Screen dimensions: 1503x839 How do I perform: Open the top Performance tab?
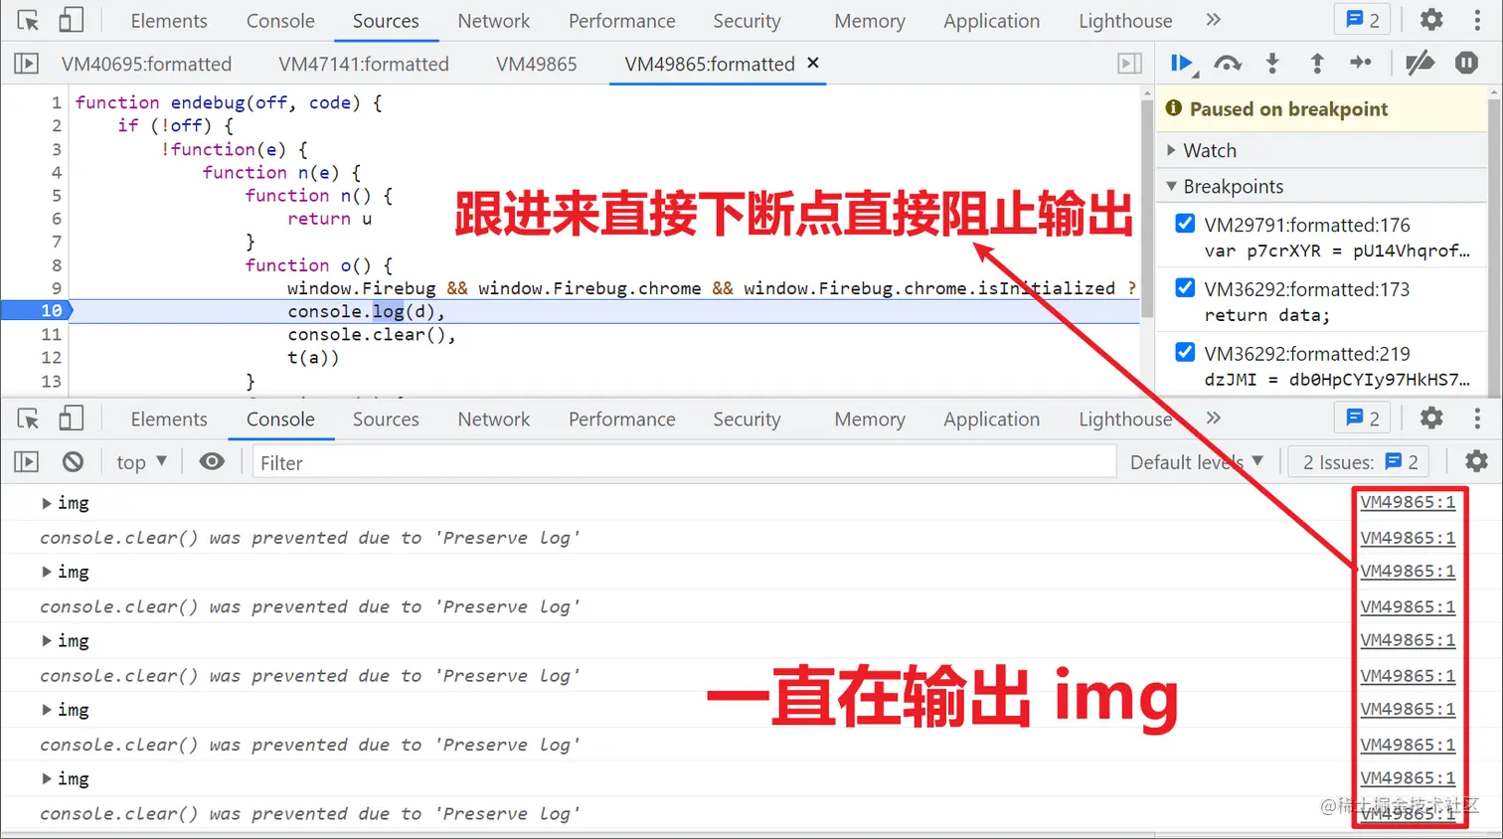(622, 21)
